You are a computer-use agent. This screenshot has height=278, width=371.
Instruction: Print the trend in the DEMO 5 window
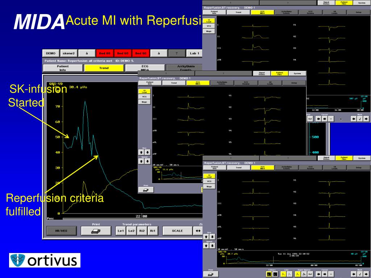(96, 231)
